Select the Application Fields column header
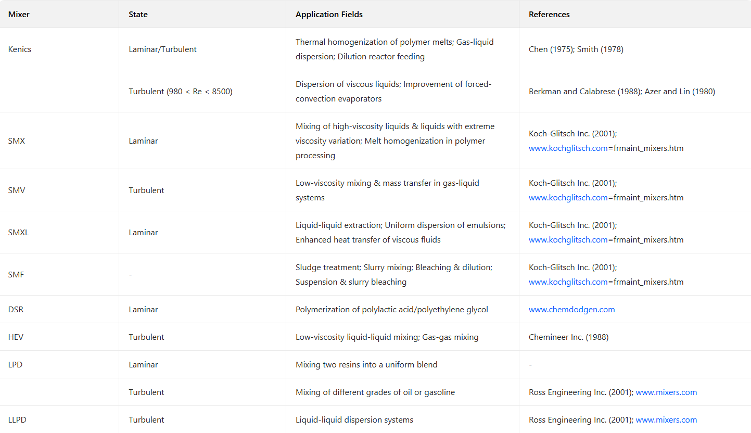The width and height of the screenshot is (751, 433). 329,15
